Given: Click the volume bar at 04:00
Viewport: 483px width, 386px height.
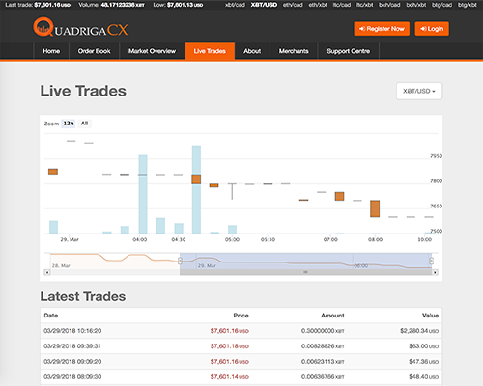Looking at the screenshot, I should click(x=143, y=194).
